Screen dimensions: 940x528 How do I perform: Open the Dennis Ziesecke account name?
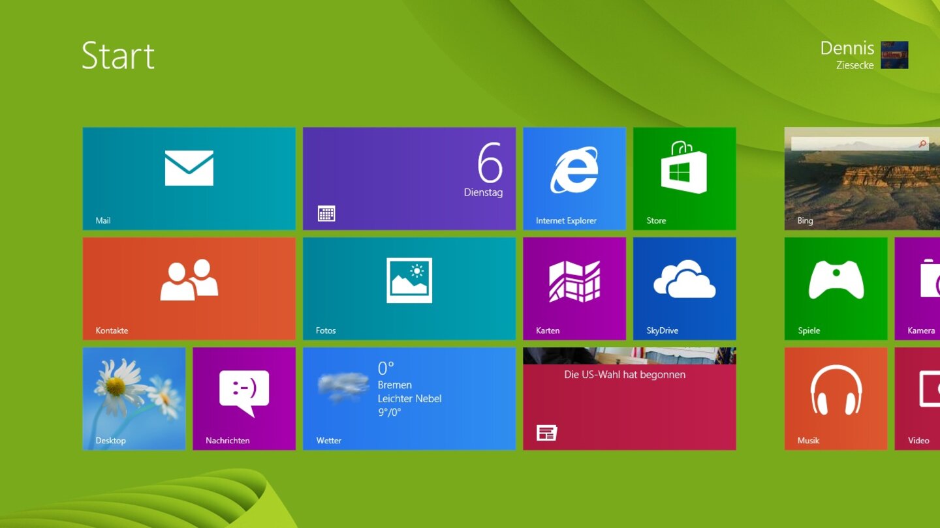(x=847, y=55)
